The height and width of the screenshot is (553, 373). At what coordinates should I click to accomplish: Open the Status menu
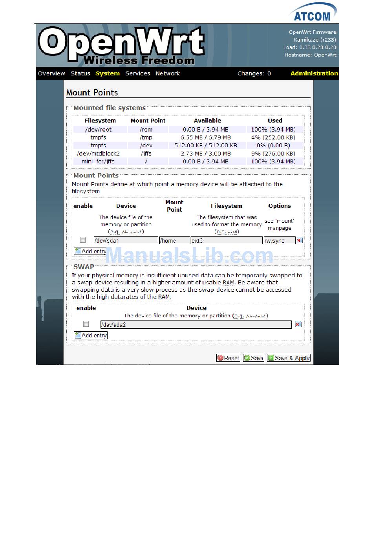point(80,73)
